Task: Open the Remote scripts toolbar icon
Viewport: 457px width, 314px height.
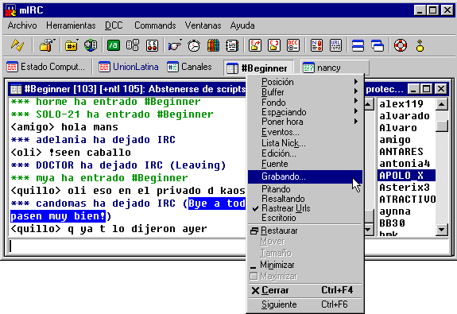Action: 152,45
